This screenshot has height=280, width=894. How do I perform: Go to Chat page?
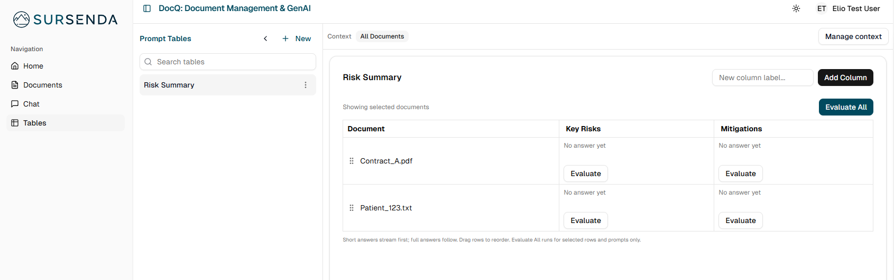coord(31,104)
